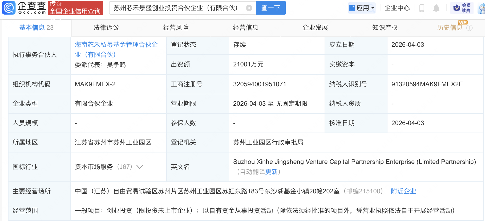Click the 更新 link next to 自动翻译
The image size is (485, 221).
tap(272, 172)
